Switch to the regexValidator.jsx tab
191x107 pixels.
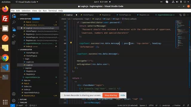[x=165, y=15]
